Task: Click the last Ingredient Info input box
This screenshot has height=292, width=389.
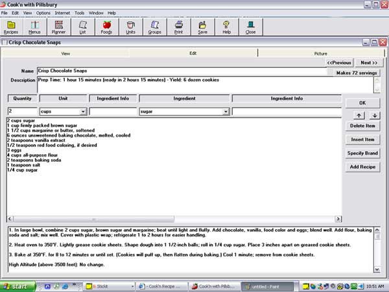Action: (287, 111)
